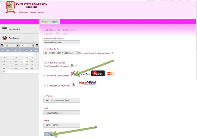
Task: Click the Email input field
Action: tap(62, 113)
